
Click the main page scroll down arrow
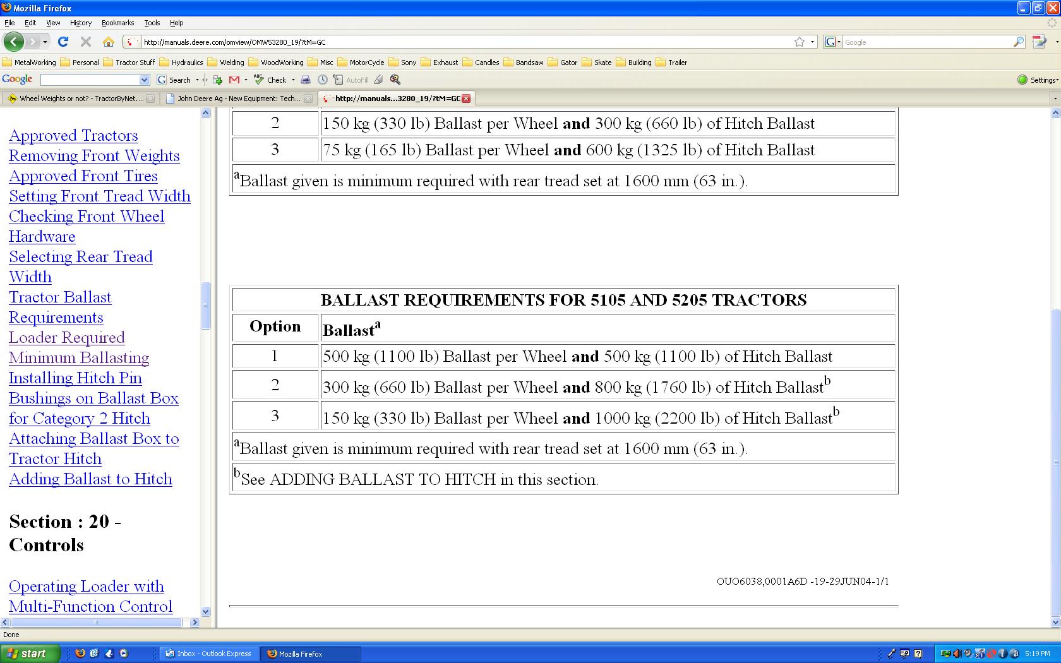(x=1055, y=622)
